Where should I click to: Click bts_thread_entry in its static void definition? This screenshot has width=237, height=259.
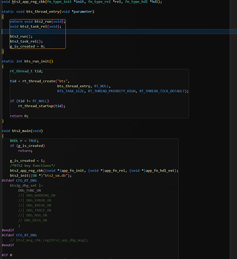[x=43, y=12]
